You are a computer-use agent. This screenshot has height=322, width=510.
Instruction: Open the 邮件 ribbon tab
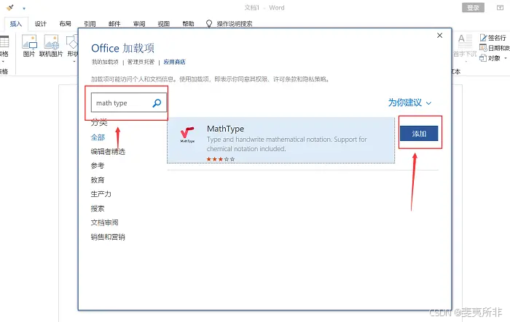coord(114,24)
